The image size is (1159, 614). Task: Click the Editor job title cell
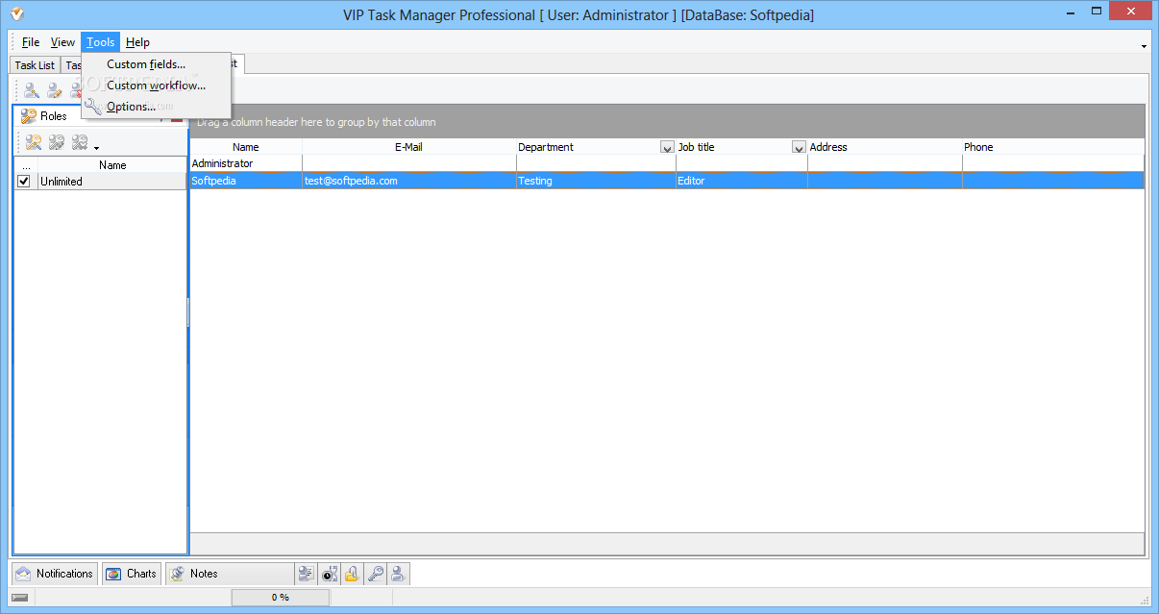pos(742,181)
